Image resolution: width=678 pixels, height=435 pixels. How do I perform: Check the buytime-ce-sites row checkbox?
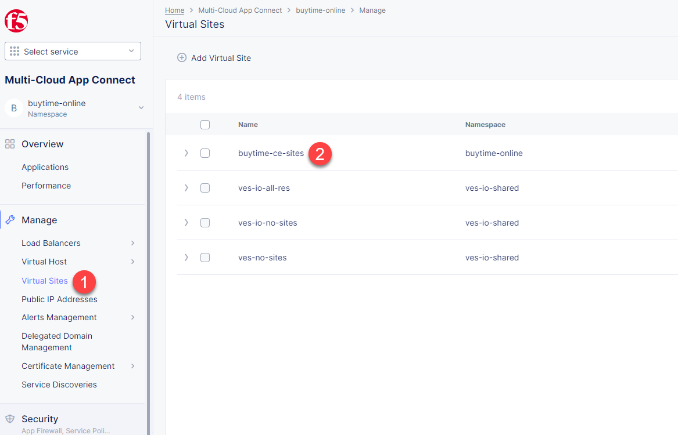click(205, 153)
